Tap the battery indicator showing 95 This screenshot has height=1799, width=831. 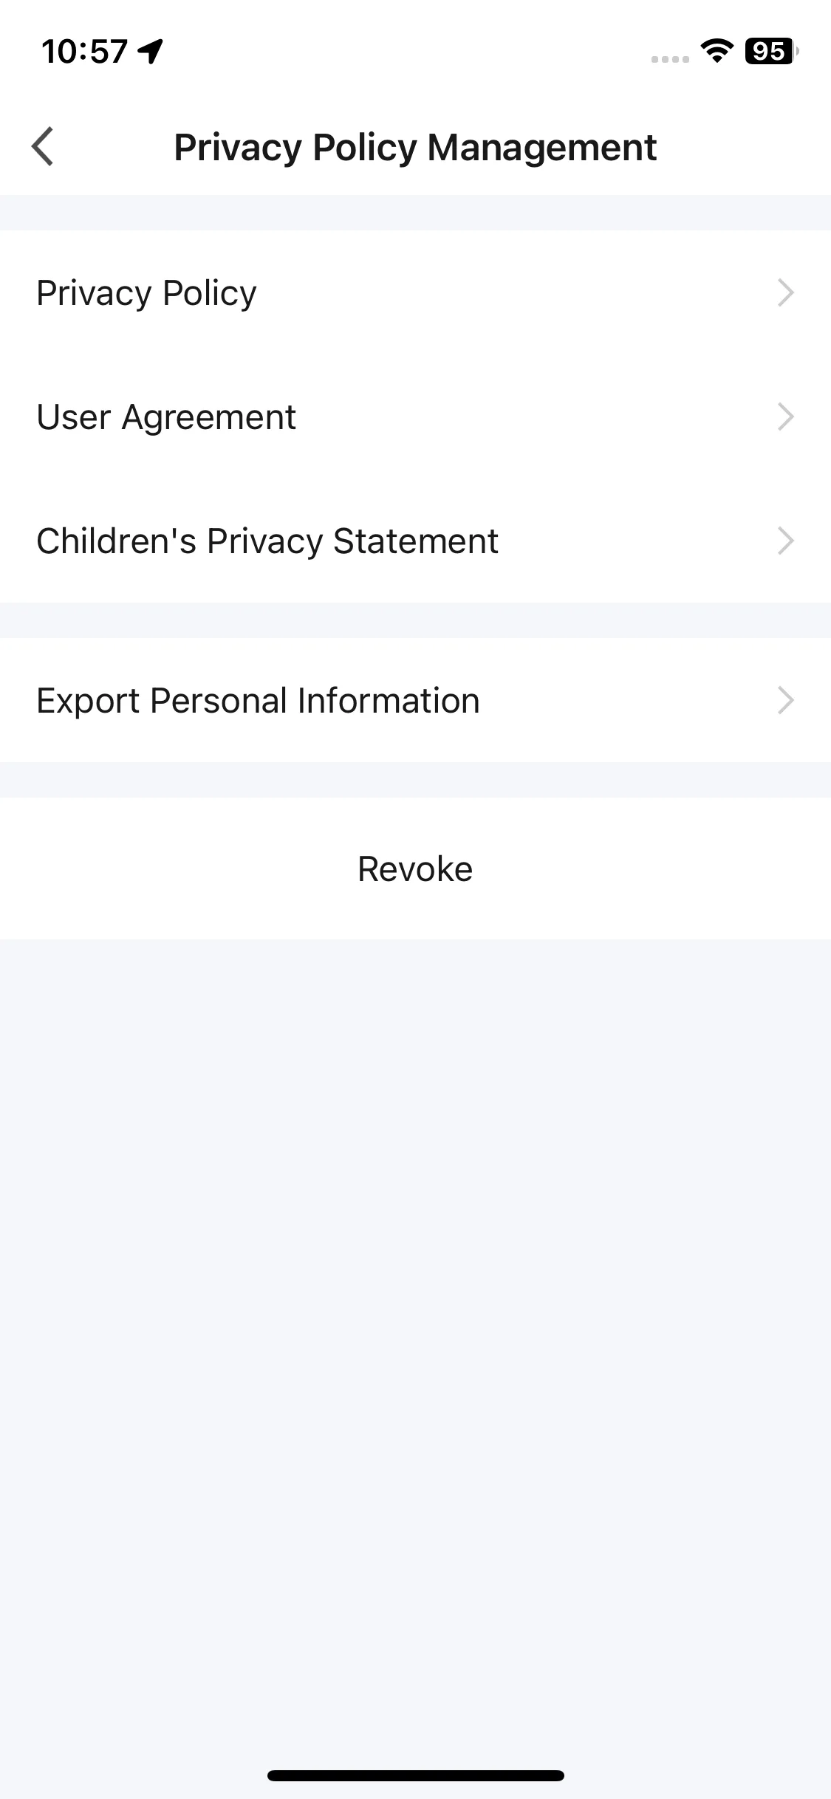coord(771,51)
